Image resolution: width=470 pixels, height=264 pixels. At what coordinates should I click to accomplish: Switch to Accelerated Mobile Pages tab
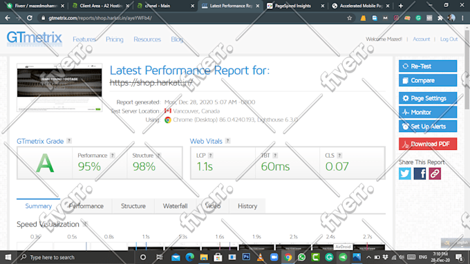(x=361, y=6)
